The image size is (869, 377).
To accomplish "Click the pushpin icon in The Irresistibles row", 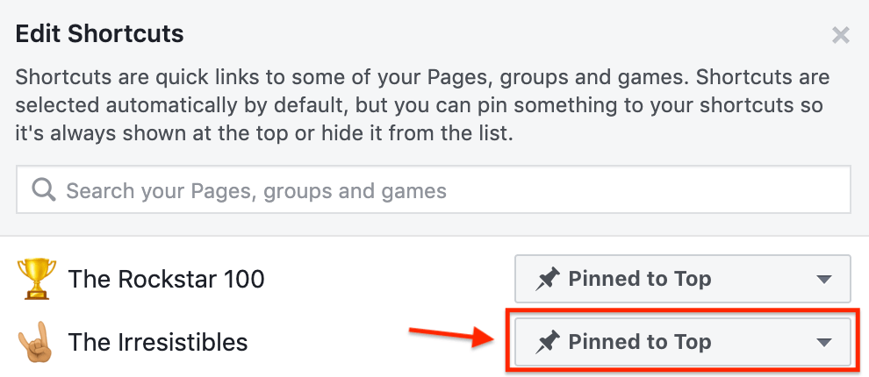I will coord(548,342).
